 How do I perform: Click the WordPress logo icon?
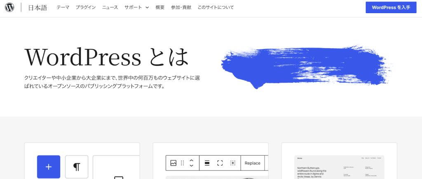point(9,7)
